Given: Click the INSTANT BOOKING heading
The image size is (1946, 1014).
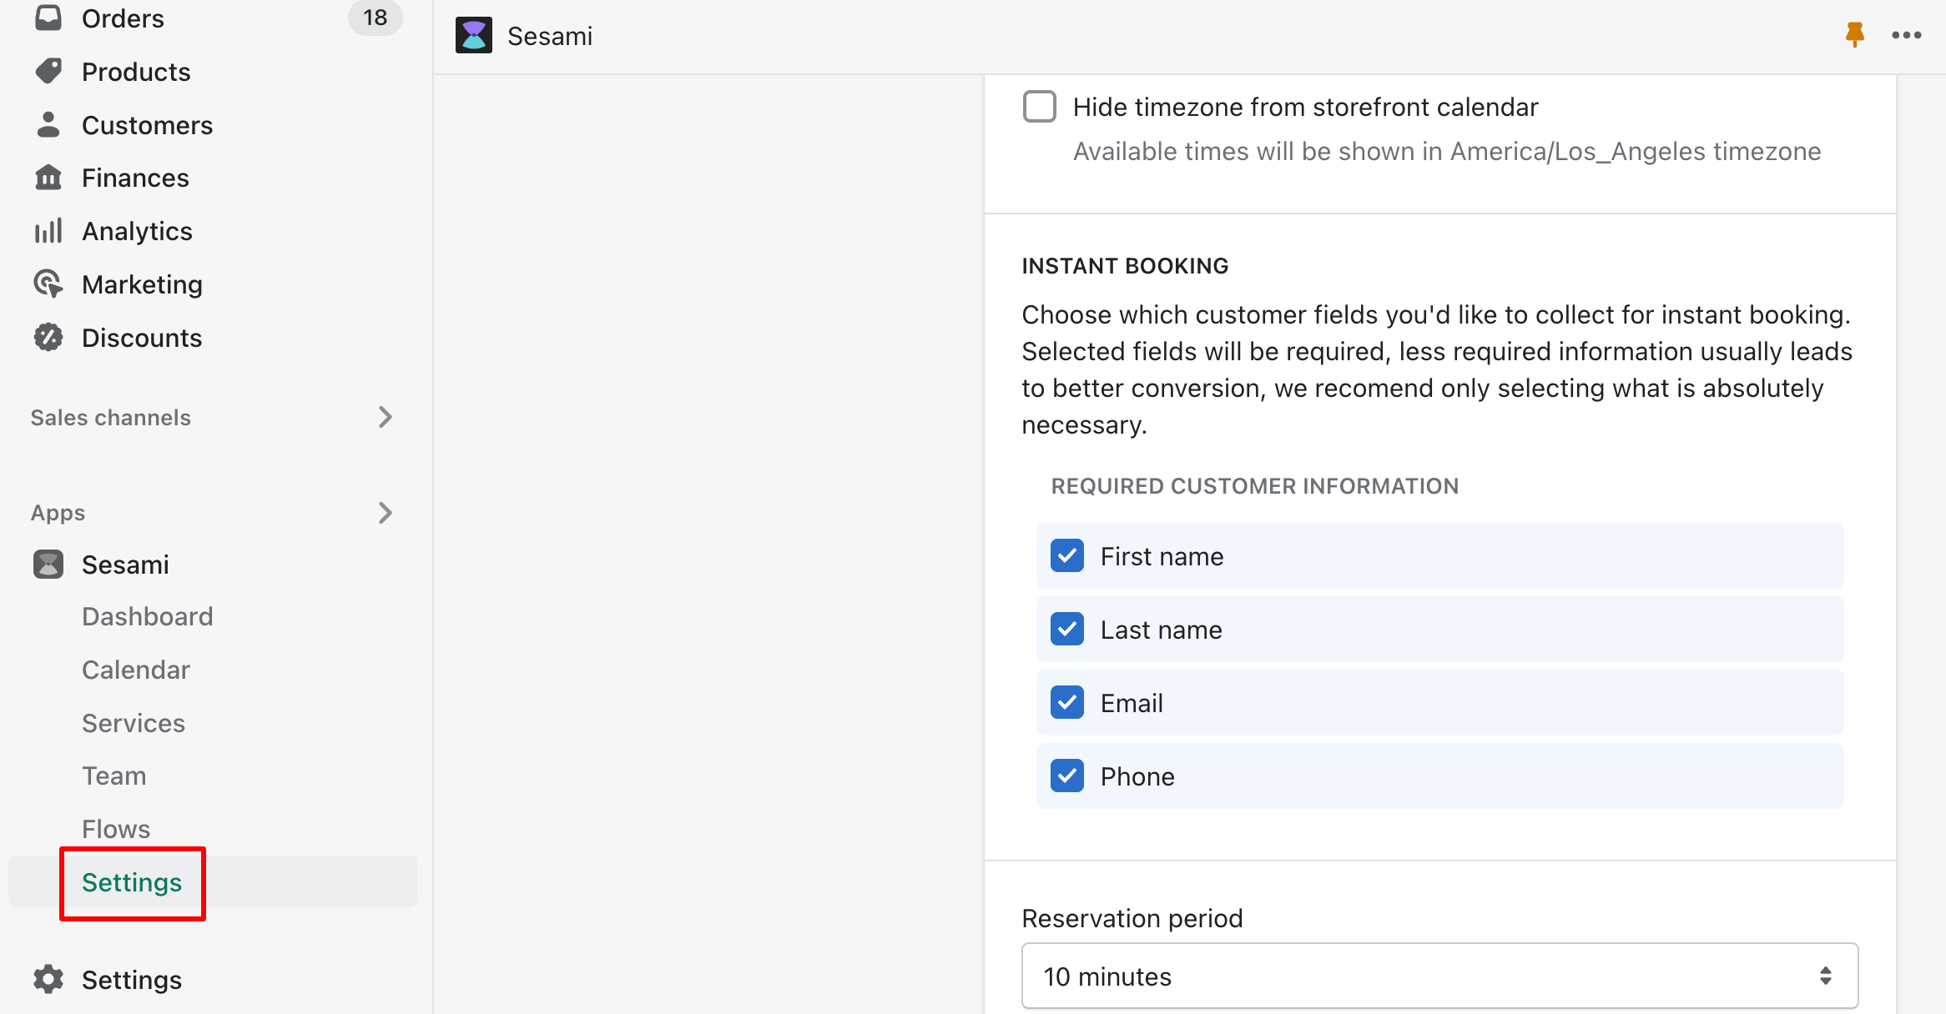Looking at the screenshot, I should coord(1125,266).
